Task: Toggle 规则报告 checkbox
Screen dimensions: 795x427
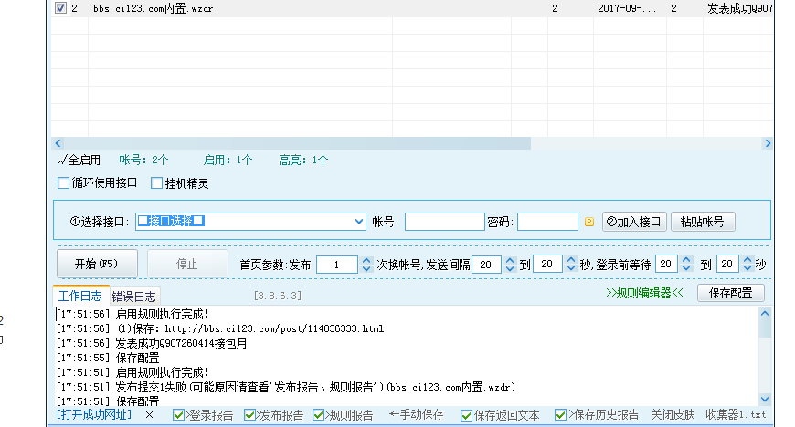Action: 318,415
